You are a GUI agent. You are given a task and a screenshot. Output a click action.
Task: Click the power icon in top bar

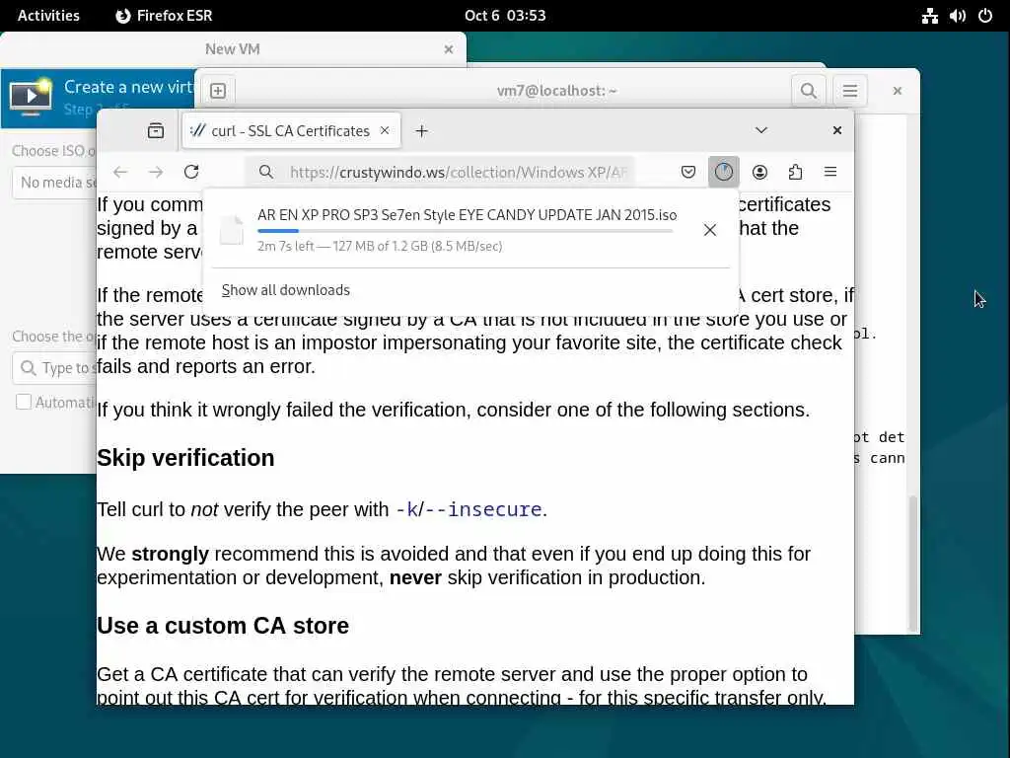[x=985, y=16]
